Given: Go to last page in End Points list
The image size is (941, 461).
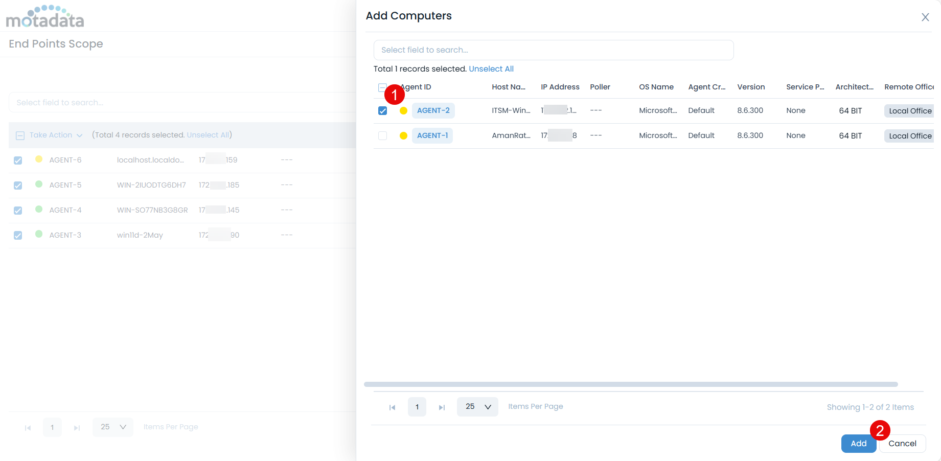Looking at the screenshot, I should click(77, 428).
